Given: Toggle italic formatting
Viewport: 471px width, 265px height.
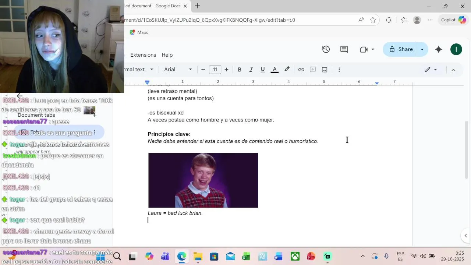Looking at the screenshot, I should 251,70.
